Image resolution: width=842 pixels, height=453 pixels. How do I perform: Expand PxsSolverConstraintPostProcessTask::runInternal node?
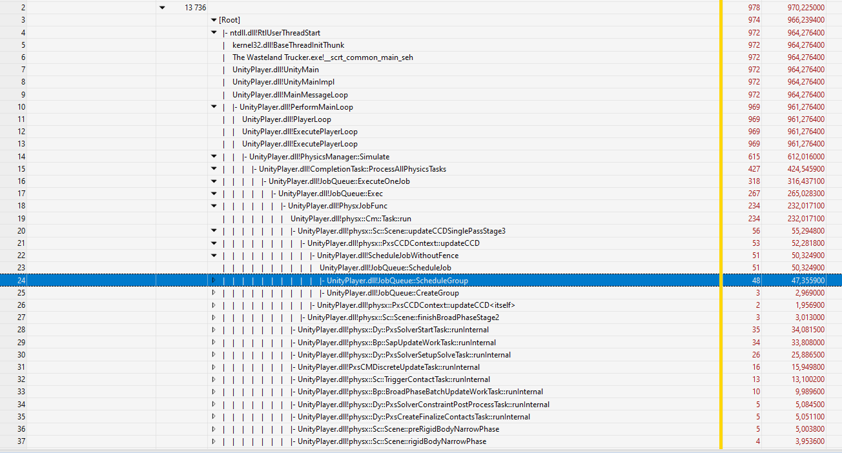point(214,405)
